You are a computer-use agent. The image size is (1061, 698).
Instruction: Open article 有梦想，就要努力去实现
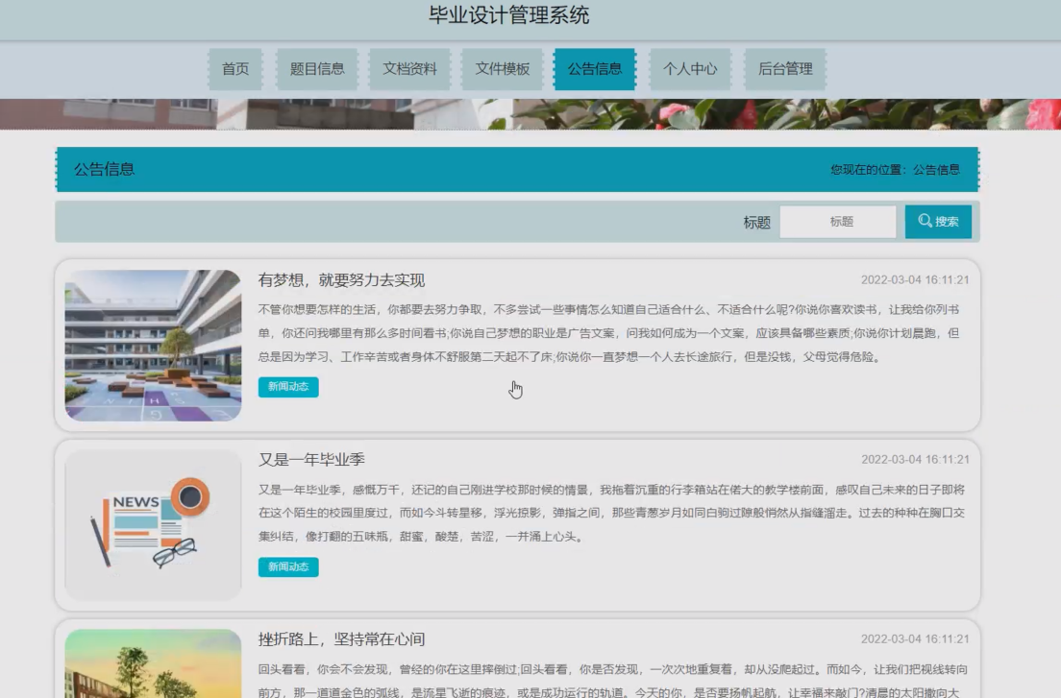click(x=341, y=280)
